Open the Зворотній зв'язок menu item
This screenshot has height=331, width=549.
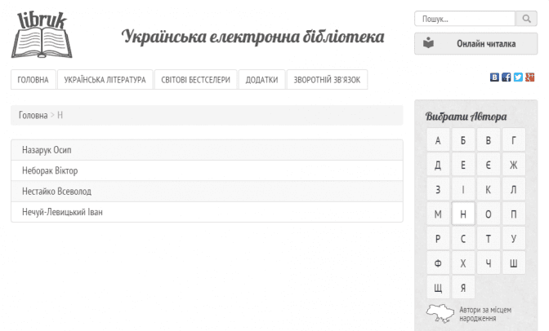pyautogui.click(x=327, y=80)
